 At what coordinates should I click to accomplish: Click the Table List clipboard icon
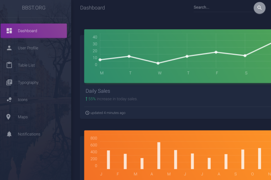click(9, 65)
